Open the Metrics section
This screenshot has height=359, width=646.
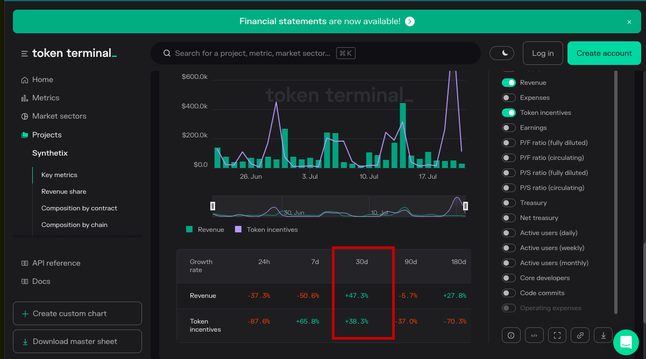pyautogui.click(x=46, y=98)
